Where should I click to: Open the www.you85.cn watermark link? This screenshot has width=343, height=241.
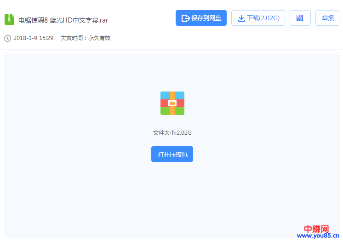pos(318,236)
